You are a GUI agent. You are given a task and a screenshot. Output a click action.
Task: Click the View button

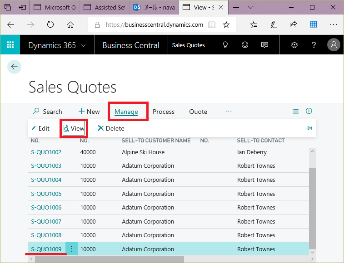(74, 128)
